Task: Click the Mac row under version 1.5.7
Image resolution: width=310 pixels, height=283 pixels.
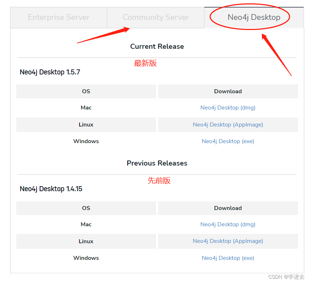Action: coord(157,108)
